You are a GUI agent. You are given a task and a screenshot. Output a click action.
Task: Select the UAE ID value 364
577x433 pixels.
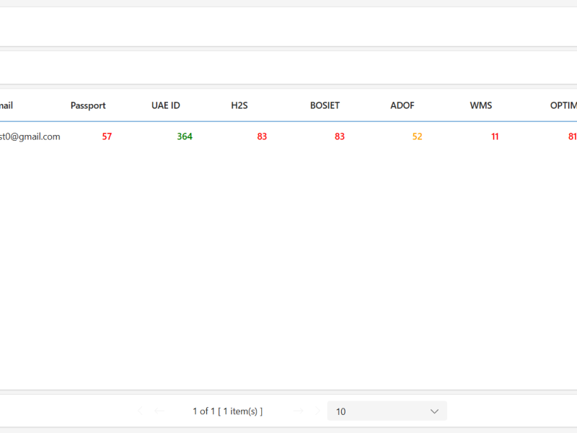[185, 136]
